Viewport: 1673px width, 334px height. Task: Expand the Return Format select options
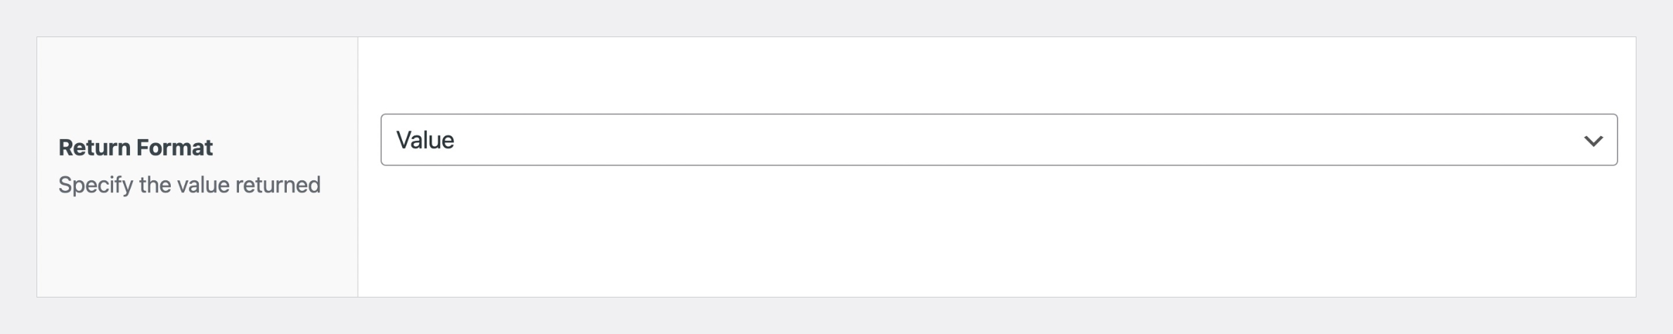tap(998, 140)
